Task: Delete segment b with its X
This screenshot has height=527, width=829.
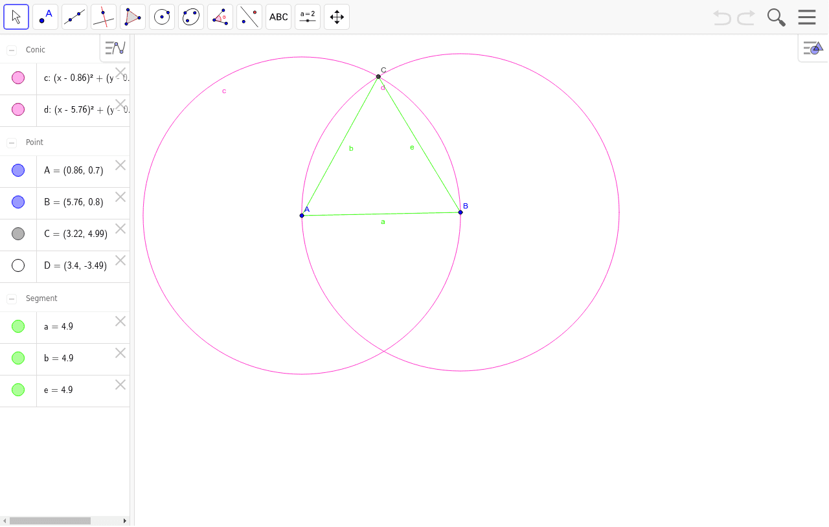Action: pos(120,353)
